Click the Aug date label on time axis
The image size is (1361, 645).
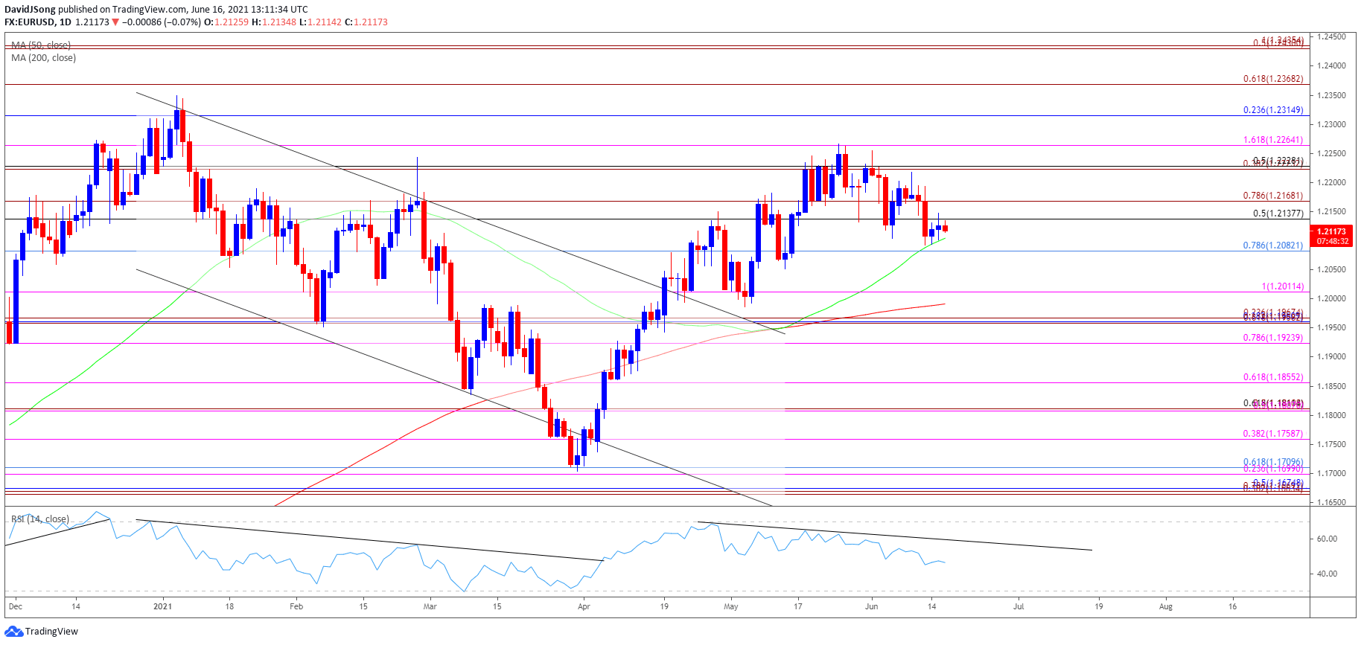[x=1166, y=606]
